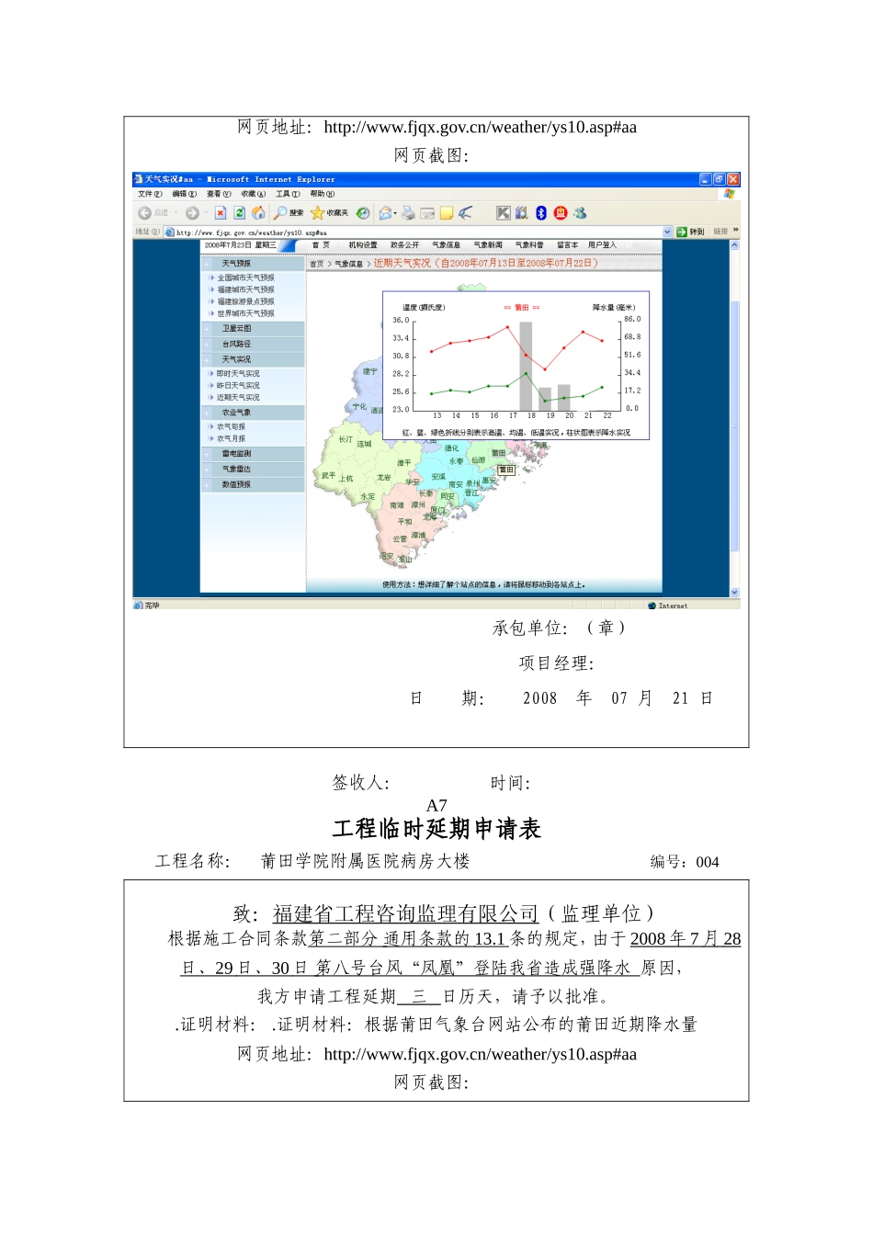Open 福建旅游景点预报 sidebar link

245,301
